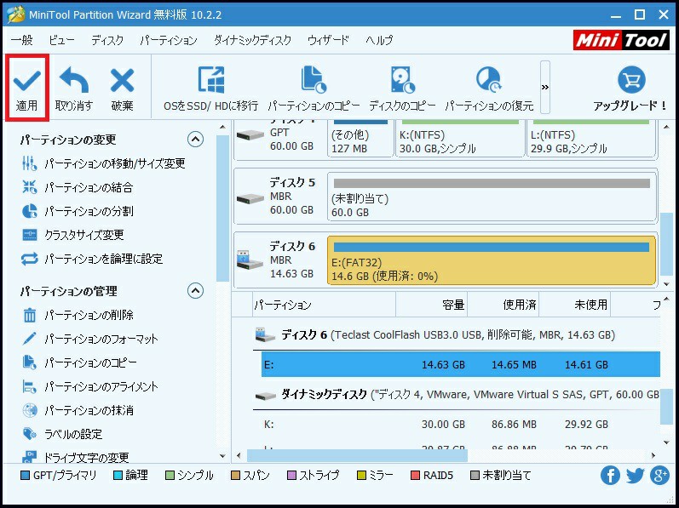Choose パーティションのフォーマット in sidebar

pyautogui.click(x=101, y=339)
